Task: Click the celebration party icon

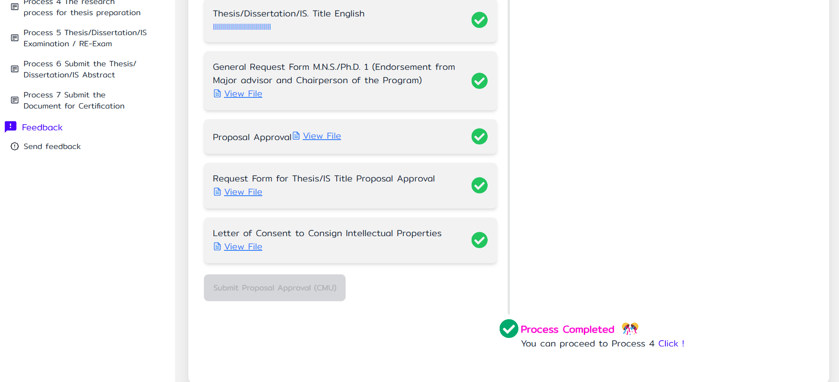Action: click(630, 329)
